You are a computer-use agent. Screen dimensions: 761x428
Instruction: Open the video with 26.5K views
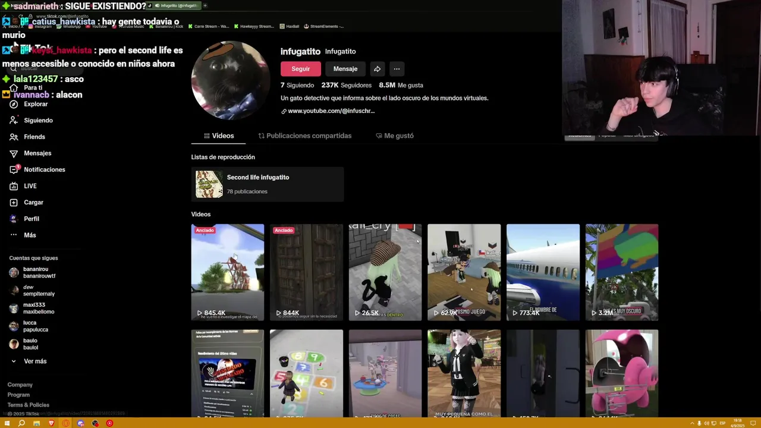click(385, 272)
